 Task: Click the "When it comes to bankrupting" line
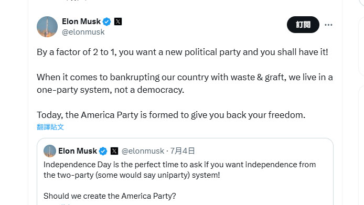click(185, 77)
